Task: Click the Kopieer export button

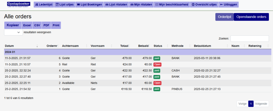Action: 13,25
